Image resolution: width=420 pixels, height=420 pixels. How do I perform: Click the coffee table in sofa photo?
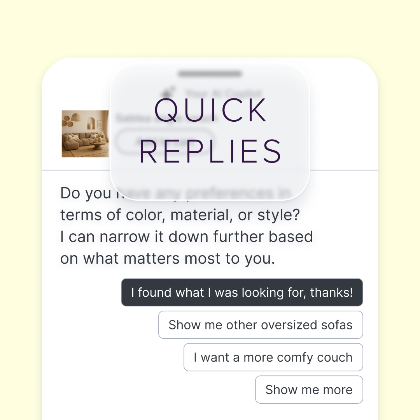click(x=98, y=145)
